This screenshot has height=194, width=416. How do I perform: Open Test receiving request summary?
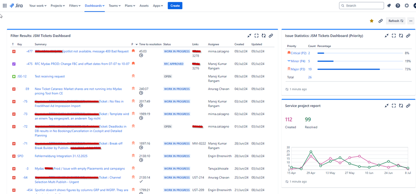50,76
